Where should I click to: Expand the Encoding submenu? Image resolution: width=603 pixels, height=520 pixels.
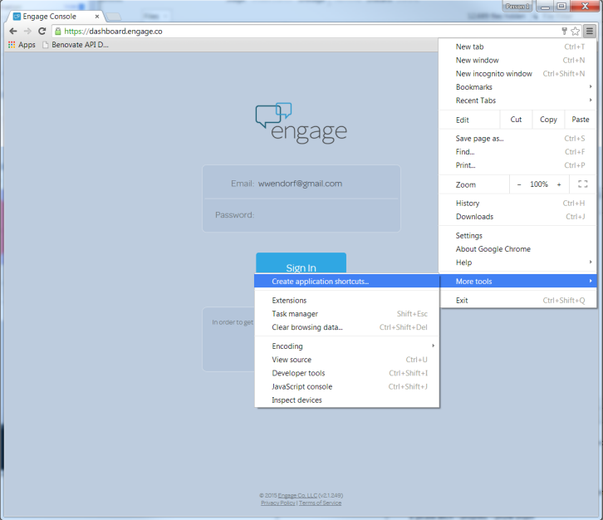(347, 346)
